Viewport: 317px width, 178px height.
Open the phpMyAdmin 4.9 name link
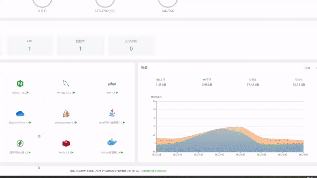coord(65,123)
